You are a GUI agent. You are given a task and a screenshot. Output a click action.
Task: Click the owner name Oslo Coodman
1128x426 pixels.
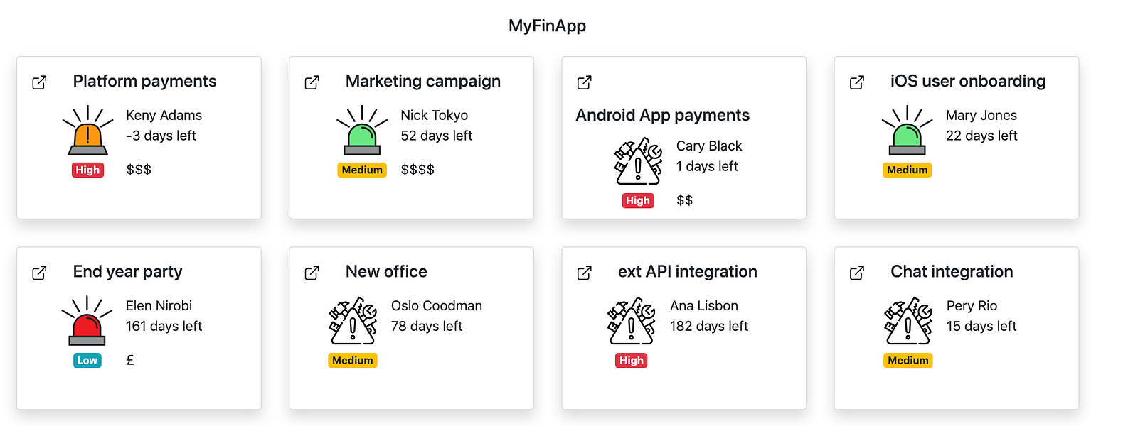(437, 305)
